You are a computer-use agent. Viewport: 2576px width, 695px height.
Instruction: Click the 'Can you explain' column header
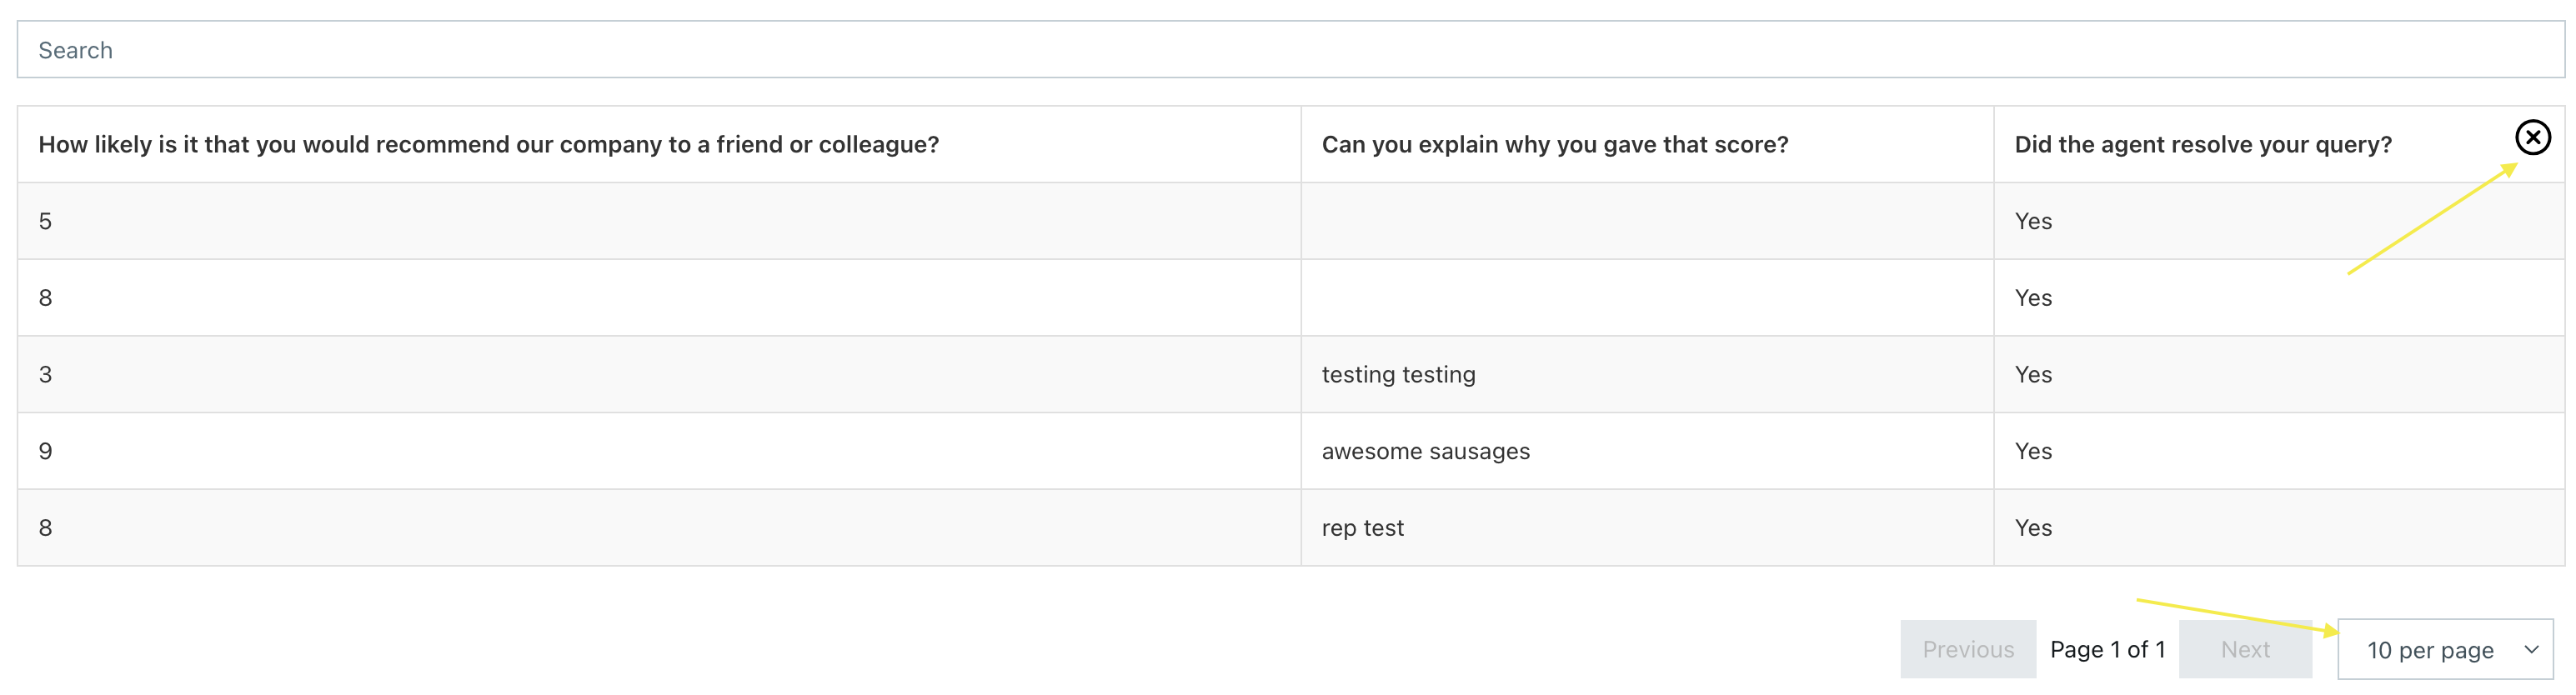pyautogui.click(x=1554, y=145)
